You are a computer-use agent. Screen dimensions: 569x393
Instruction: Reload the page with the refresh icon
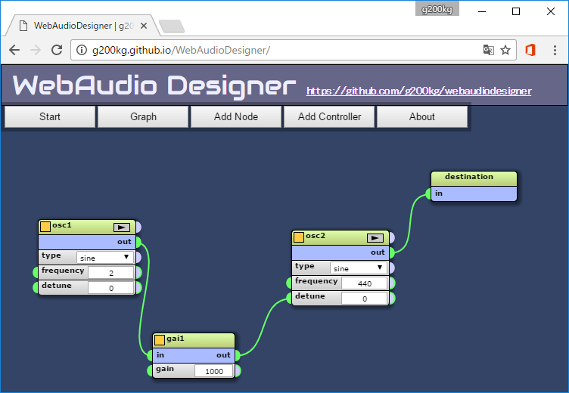tap(56, 50)
